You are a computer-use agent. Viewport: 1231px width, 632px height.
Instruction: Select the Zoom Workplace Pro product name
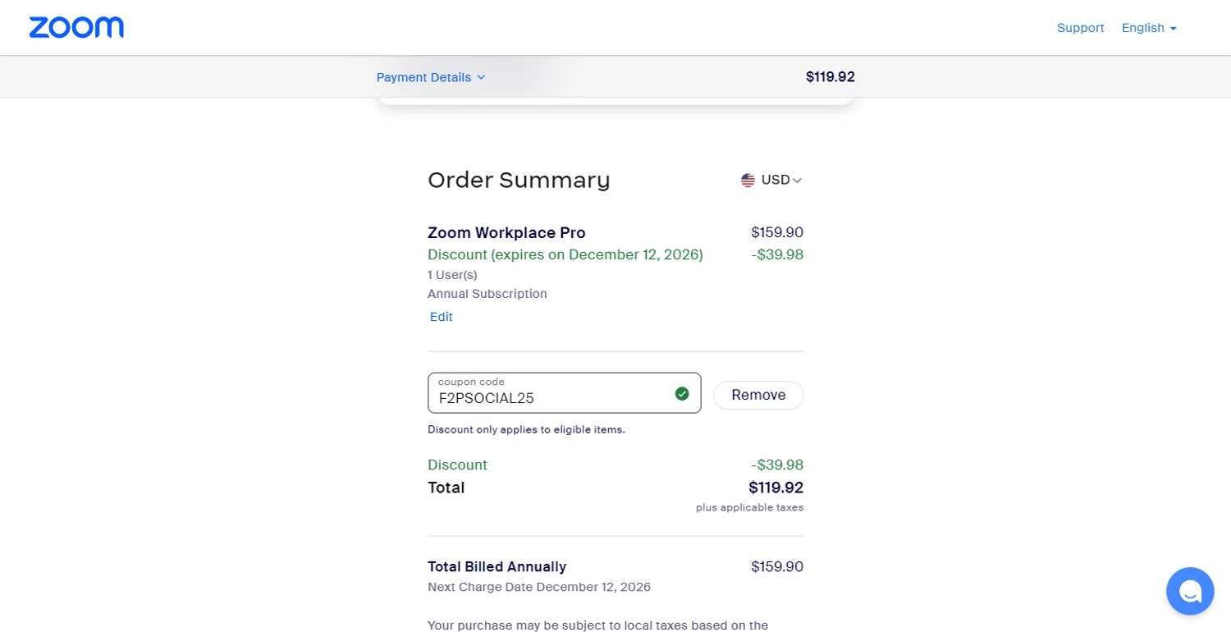(506, 232)
